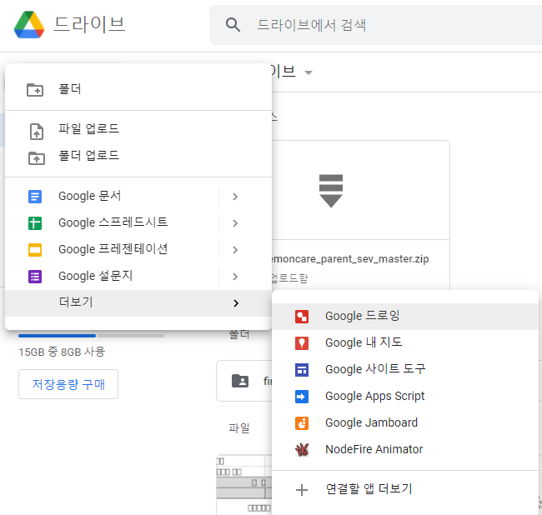The image size is (542, 515).
Task: Create a new Google 설문지
Action: [112, 276]
